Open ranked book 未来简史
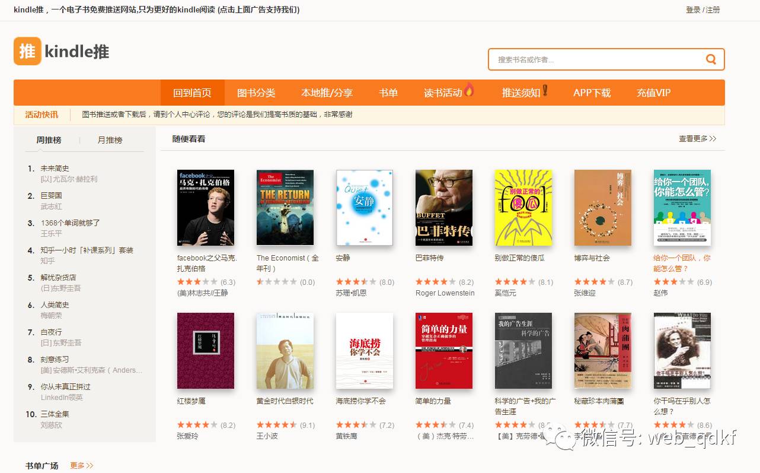760x473 pixels. 55,169
